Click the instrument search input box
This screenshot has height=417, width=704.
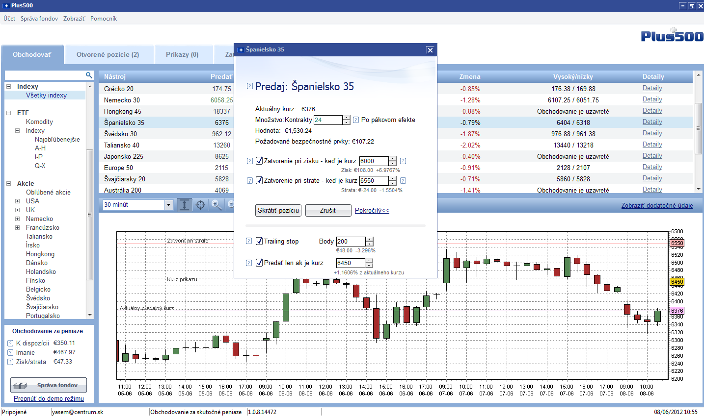pyautogui.click(x=45, y=75)
